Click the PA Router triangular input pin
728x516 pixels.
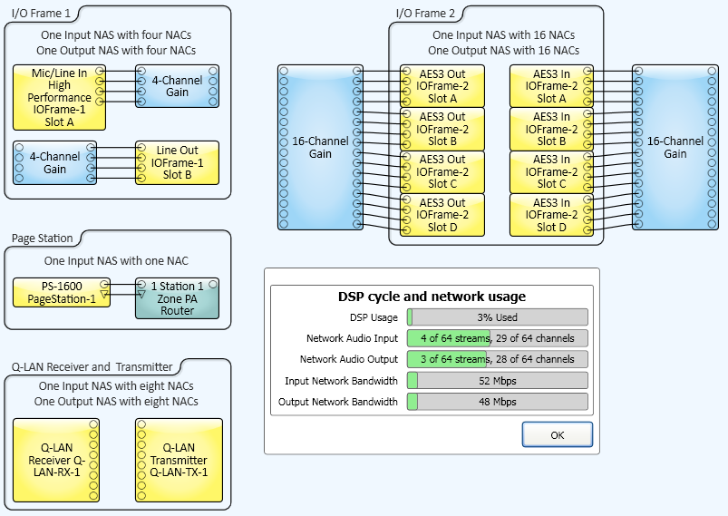coord(141,294)
